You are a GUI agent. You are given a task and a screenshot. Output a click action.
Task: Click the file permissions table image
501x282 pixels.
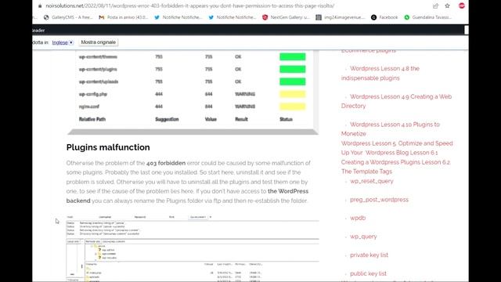[193, 92]
